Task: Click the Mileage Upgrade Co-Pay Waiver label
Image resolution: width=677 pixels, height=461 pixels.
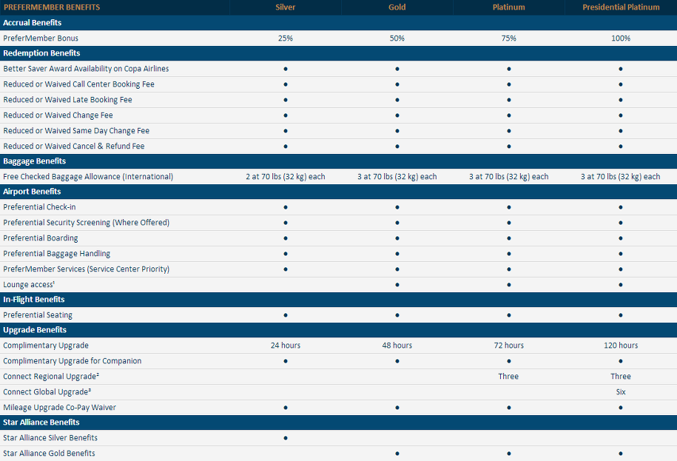Action: click(x=60, y=408)
